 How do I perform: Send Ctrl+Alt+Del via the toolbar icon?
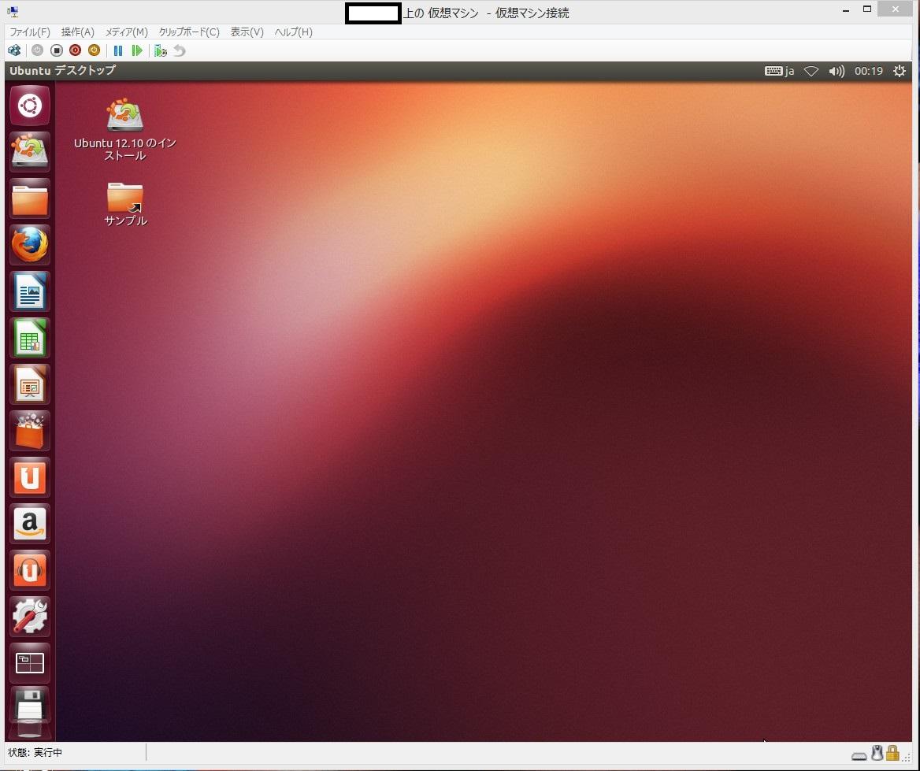(14, 50)
